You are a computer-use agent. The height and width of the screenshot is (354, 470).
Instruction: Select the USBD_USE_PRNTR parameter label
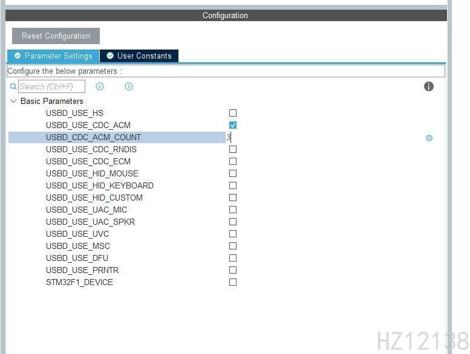click(x=82, y=270)
